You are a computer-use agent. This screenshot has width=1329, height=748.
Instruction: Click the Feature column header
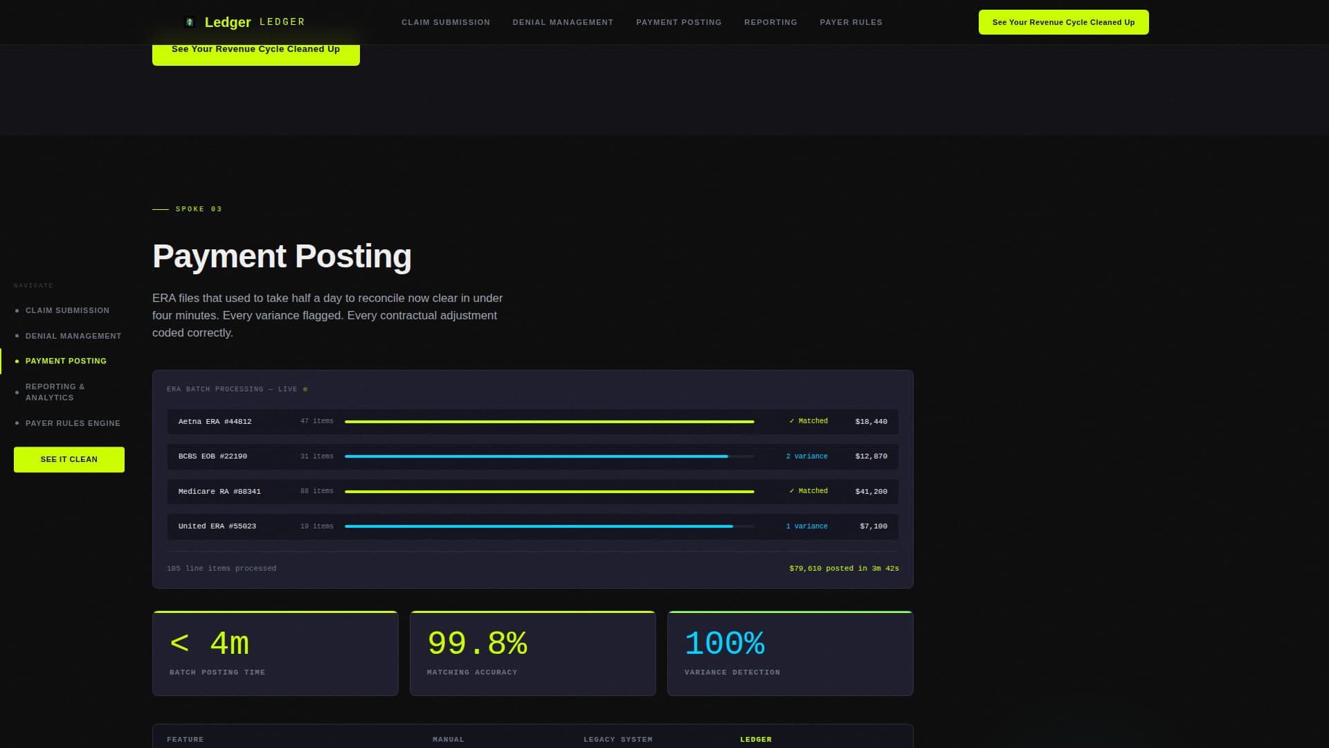click(x=186, y=740)
